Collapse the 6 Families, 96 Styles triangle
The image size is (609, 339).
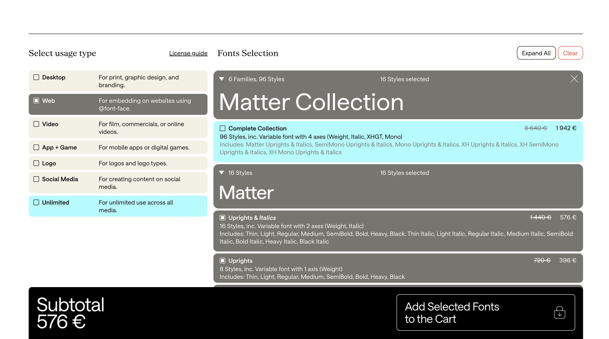click(x=222, y=79)
